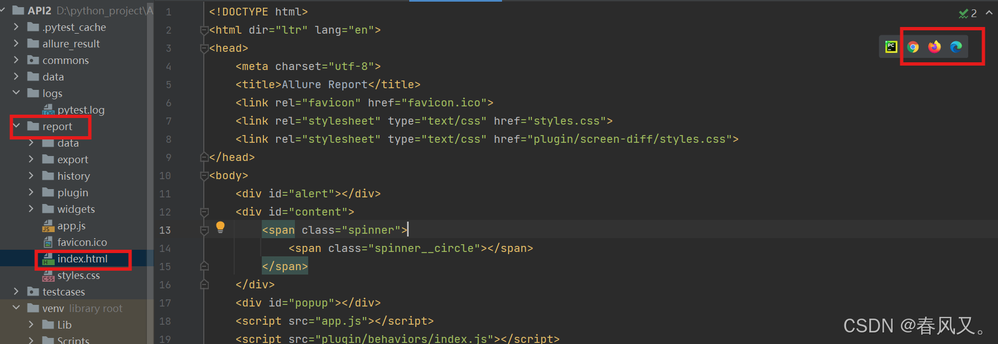Expand the allure_result folder
The image size is (998, 344).
16,43
